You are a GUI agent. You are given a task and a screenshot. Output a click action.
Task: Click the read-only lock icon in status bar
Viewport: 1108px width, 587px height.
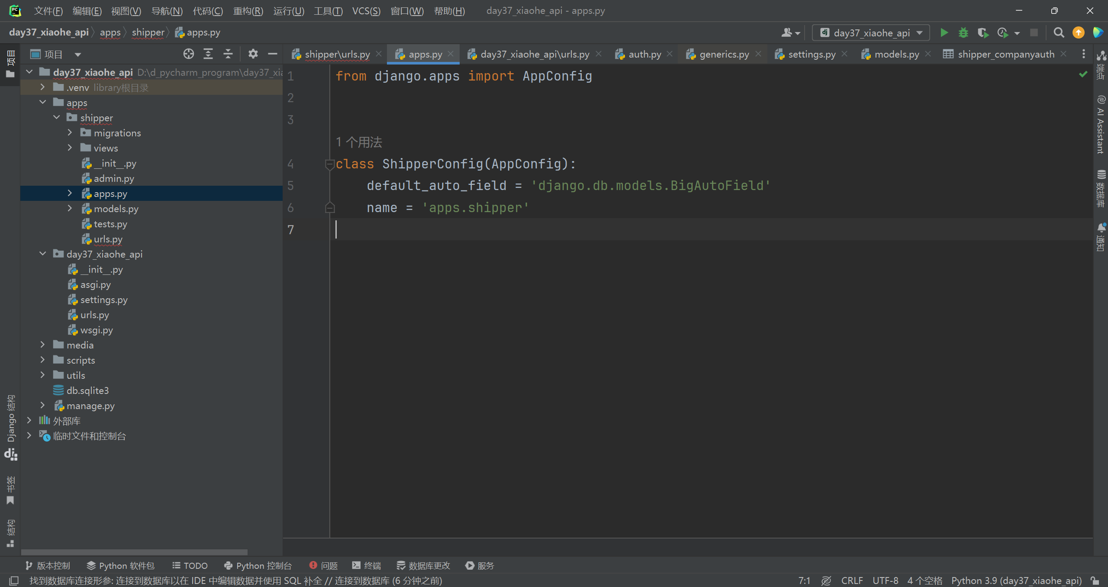pos(1095,581)
